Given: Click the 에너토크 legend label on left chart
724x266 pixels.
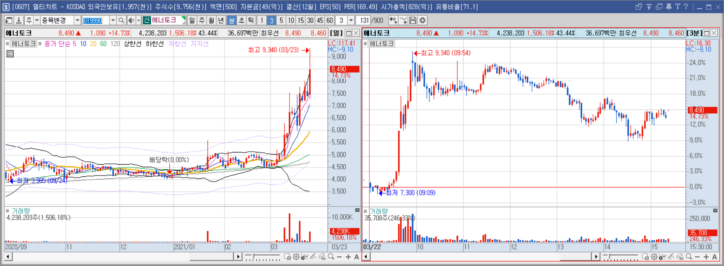Looking at the screenshot, I should click(x=24, y=43).
